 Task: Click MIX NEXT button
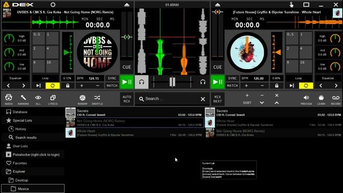(x=218, y=99)
